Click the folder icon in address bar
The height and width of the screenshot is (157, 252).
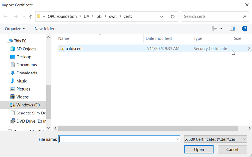point(38,16)
